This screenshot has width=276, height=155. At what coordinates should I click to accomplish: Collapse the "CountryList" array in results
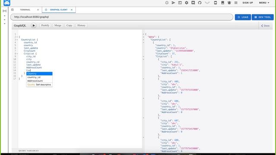click(143, 40)
